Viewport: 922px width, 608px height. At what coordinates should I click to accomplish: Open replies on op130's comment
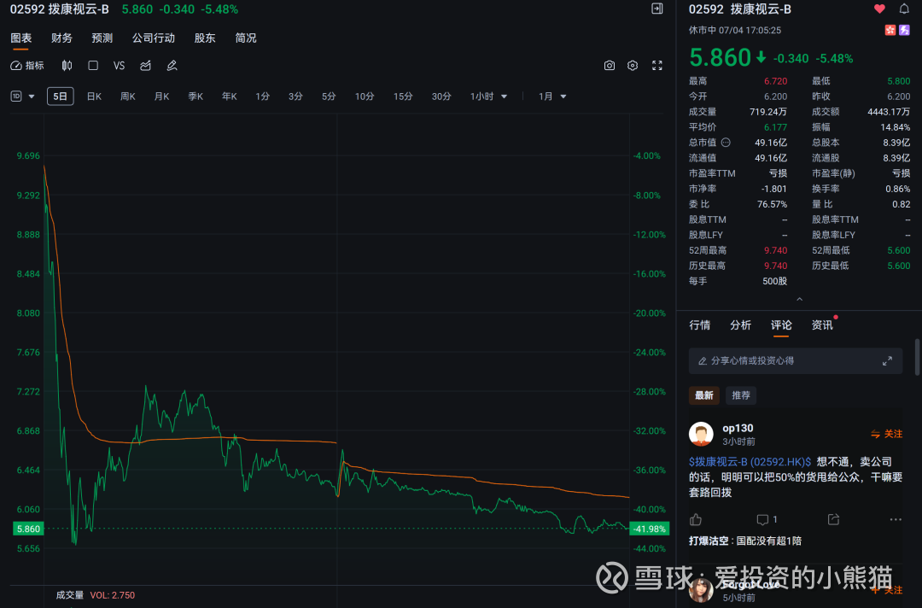coord(767,519)
